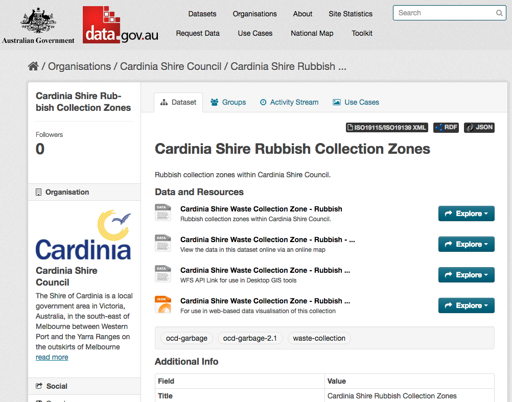The image size is (512, 402).
Task: Switch to the Dataset tab
Action: (x=178, y=102)
